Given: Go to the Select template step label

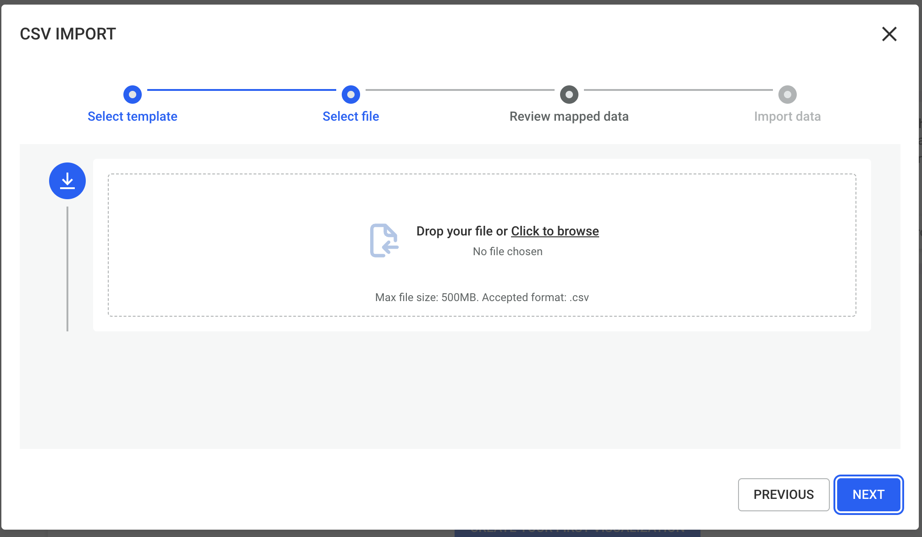Looking at the screenshot, I should (133, 117).
